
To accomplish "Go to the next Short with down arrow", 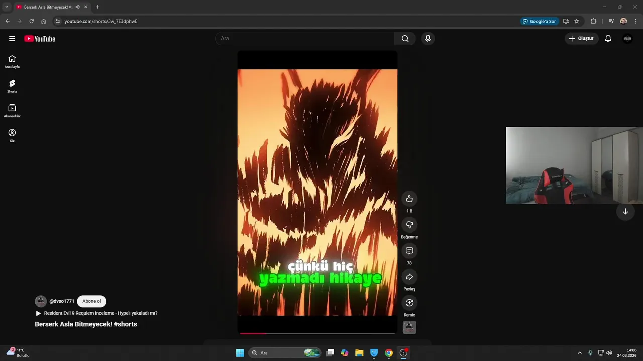I will click(625, 212).
